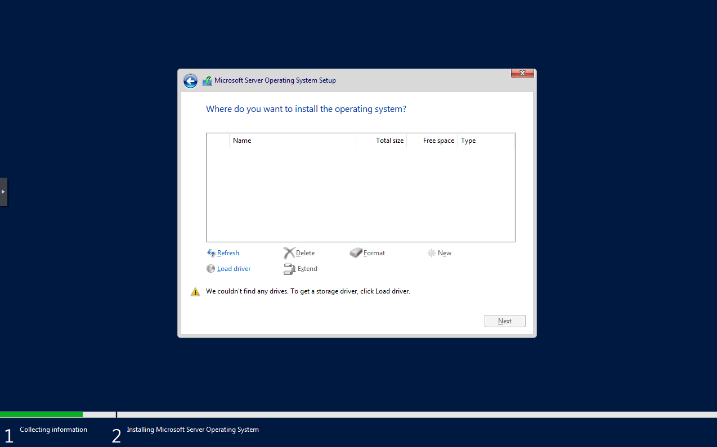The image size is (717, 447).
Task: Click the "Installing Microsoft Server Operating System" step label
Action: 192,430
